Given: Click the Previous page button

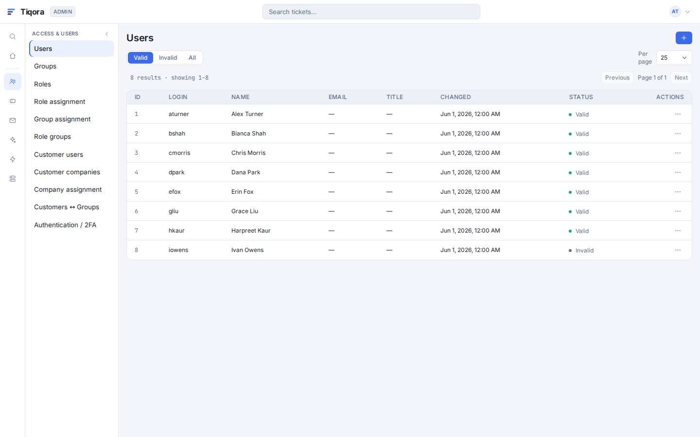Looking at the screenshot, I should (x=617, y=78).
